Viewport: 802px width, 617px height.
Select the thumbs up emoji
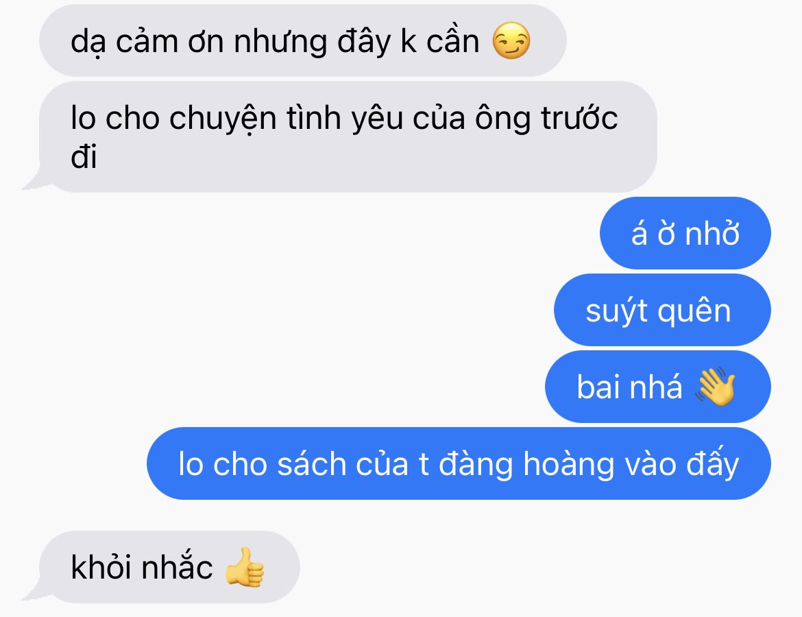tap(245, 567)
